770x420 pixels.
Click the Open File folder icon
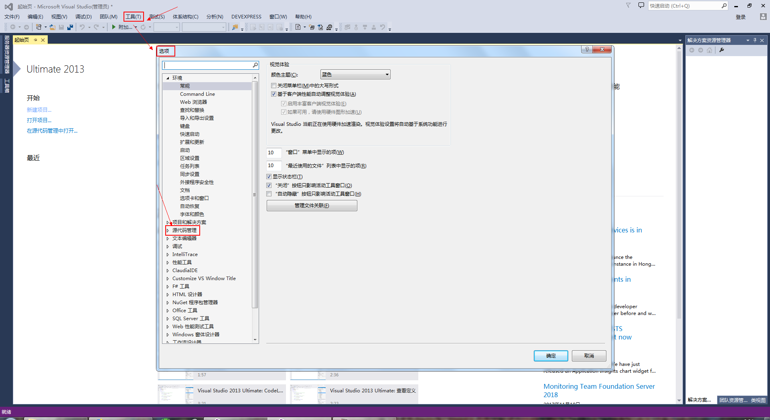pos(52,27)
